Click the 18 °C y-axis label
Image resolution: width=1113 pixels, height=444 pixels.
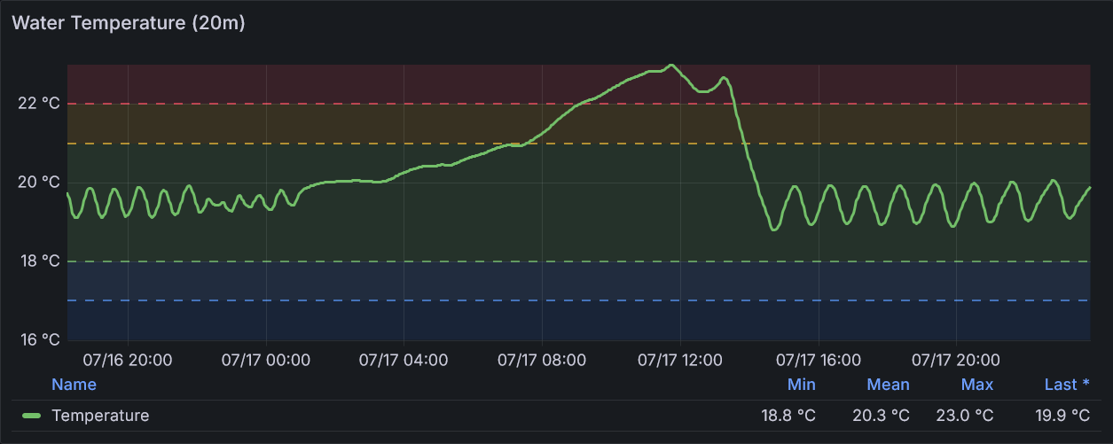[39, 261]
